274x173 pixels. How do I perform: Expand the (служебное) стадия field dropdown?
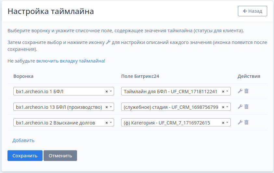227,107
